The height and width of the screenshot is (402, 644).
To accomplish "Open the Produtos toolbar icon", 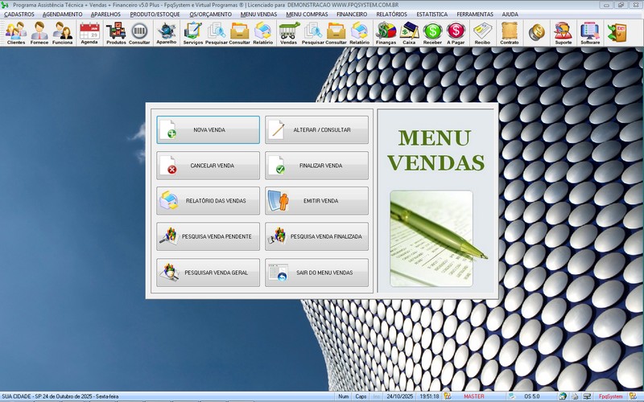I will (x=116, y=33).
